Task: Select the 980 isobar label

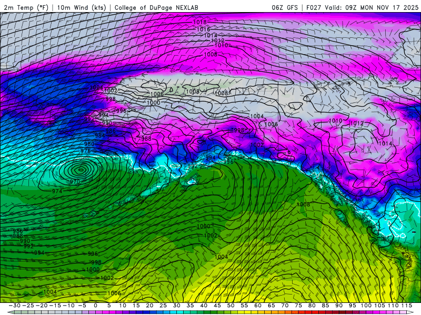Action: point(89,144)
